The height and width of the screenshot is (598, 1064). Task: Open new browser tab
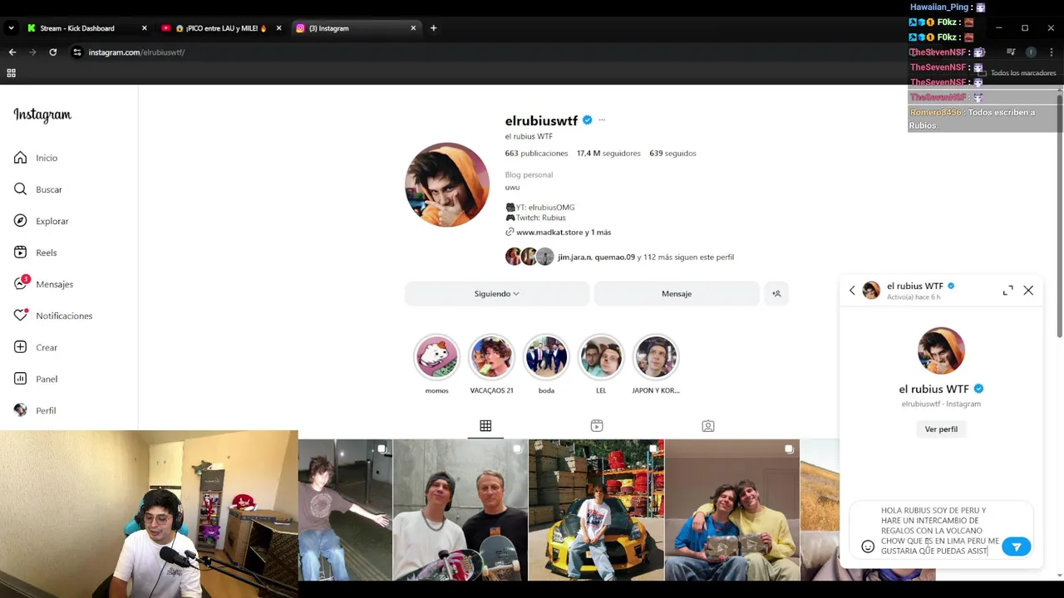click(x=433, y=28)
